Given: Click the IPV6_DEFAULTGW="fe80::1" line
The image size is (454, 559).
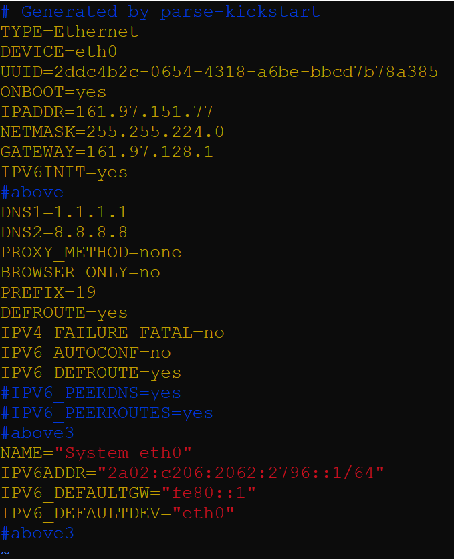Looking at the screenshot, I should click(x=128, y=493).
